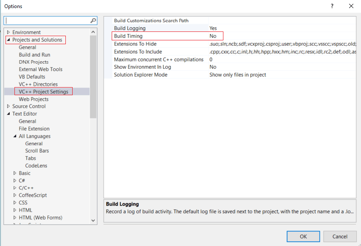
Task: Select the Build Timing property row
Action: (x=128, y=36)
